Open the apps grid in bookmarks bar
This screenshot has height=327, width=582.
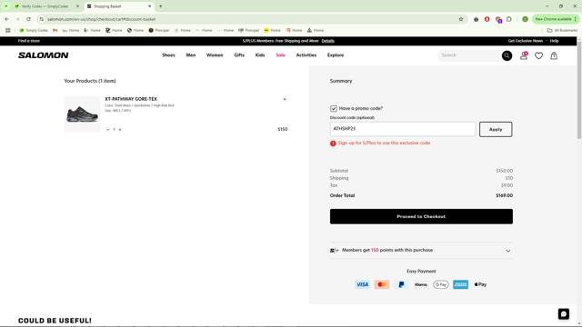[x=8, y=30]
